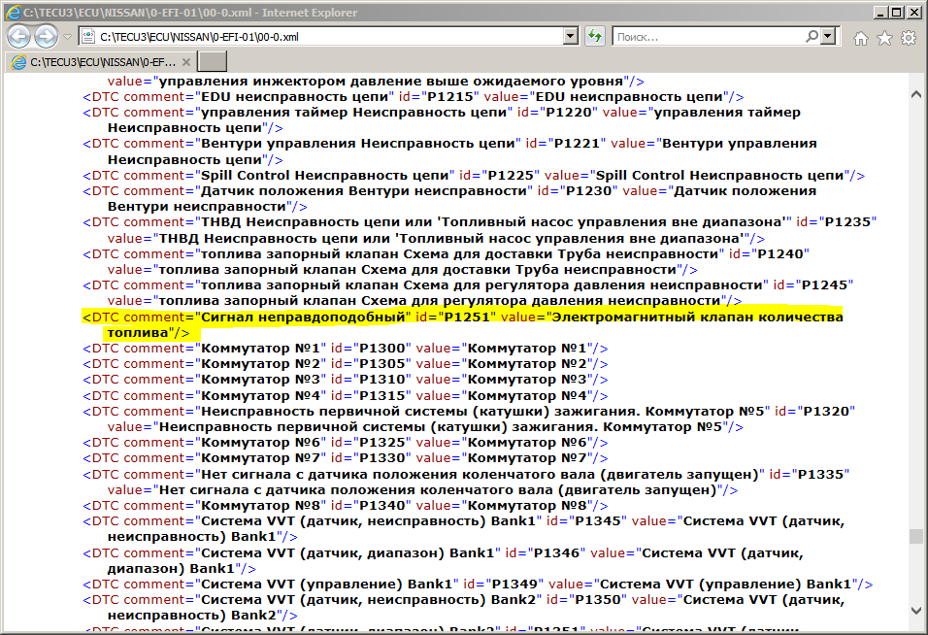Click the vertical scrollbar thumb
Image resolution: width=928 pixels, height=635 pixels.
[915, 537]
